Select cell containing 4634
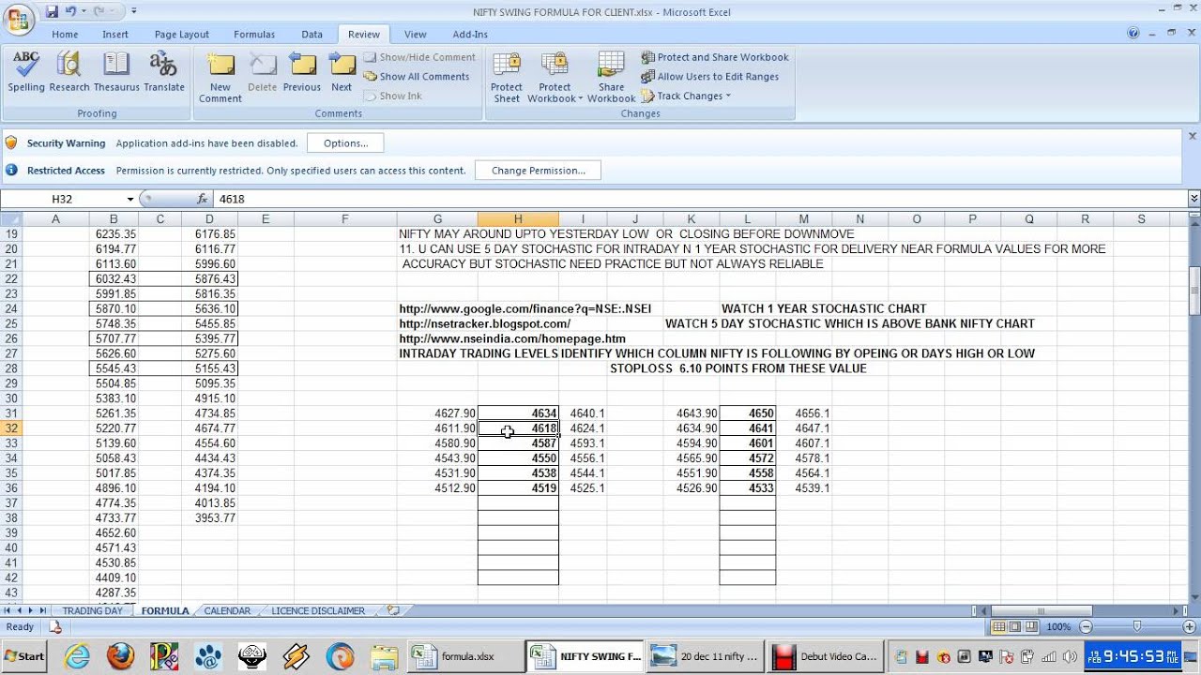1201x675 pixels. click(x=518, y=413)
